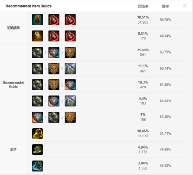Click the golden coin starting item icon
The image size is (193, 175).
38,36
